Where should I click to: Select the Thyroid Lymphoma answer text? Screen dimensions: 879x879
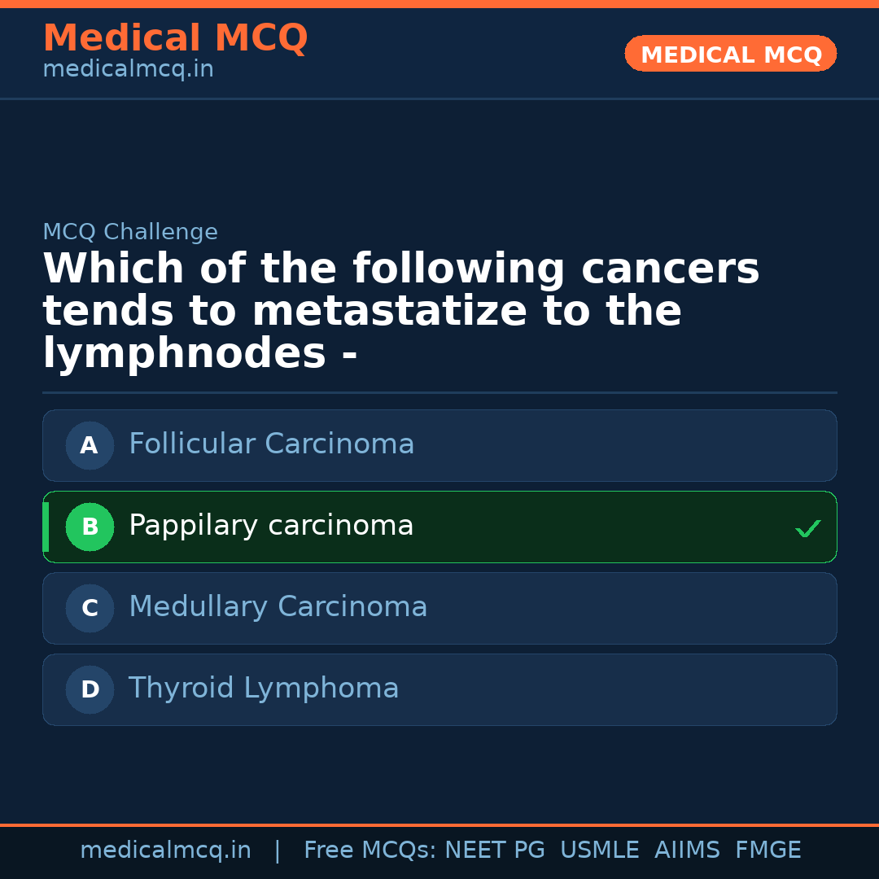tap(264, 689)
